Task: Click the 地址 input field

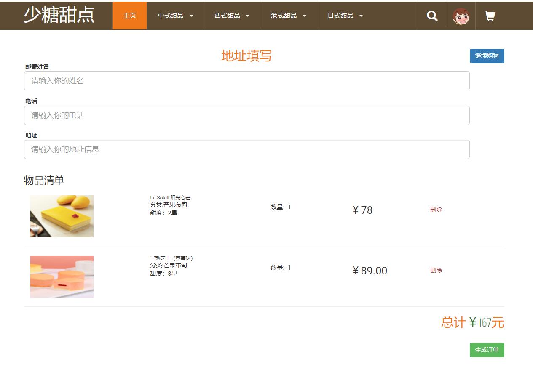Action: point(246,149)
